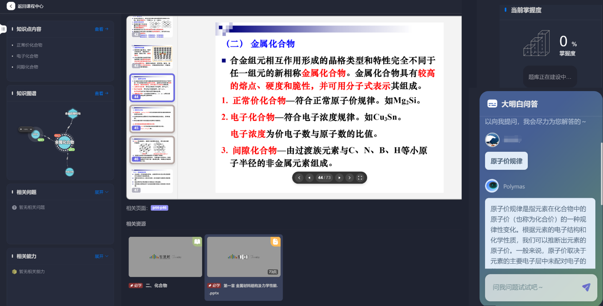Screen dimensions: 603x306
Task: Go to the previous slide with the chevron
Action: [x=299, y=178]
